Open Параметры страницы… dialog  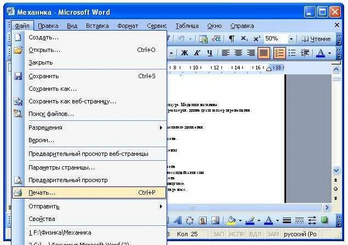tap(89, 167)
